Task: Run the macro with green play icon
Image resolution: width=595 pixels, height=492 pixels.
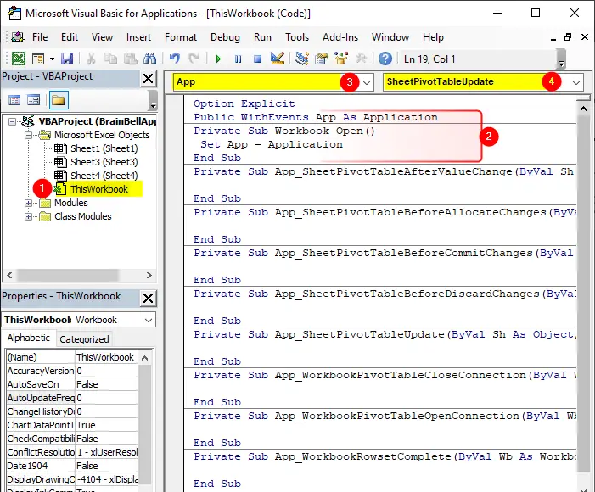Action: coord(218,59)
